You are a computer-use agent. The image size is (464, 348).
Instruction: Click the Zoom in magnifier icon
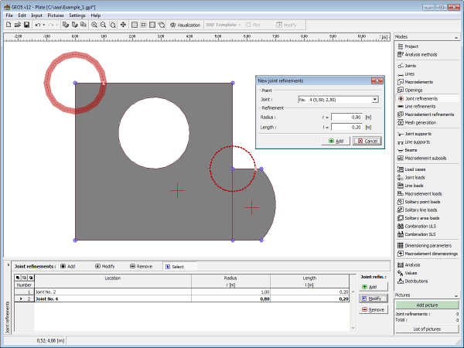tap(94, 25)
